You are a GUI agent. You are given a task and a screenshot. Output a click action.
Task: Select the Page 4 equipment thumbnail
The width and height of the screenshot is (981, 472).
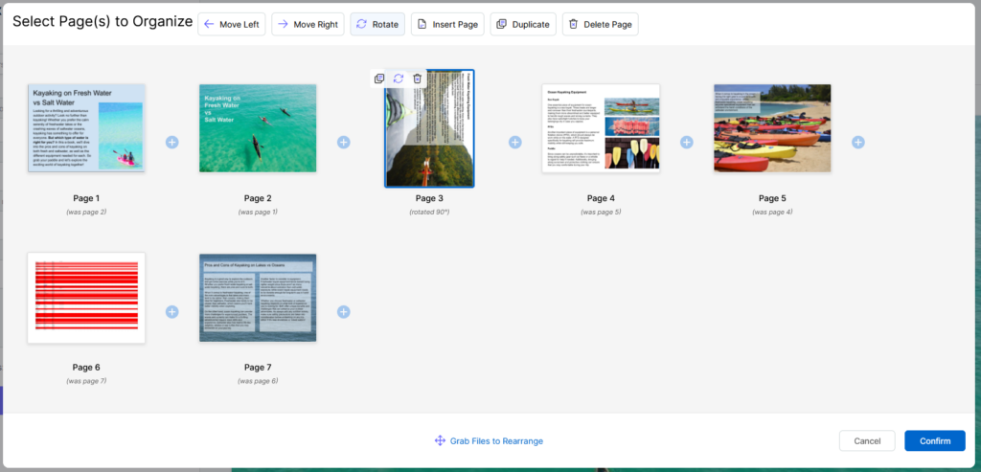coord(601,128)
